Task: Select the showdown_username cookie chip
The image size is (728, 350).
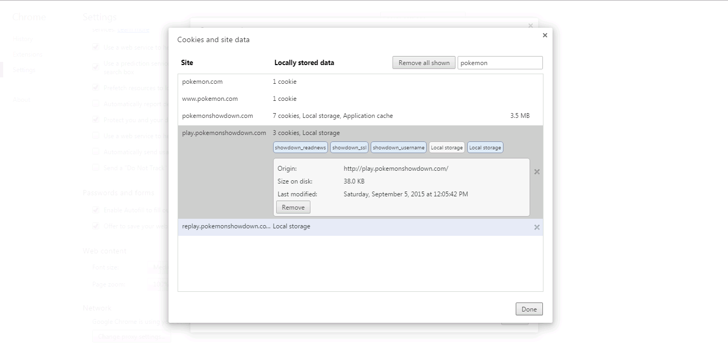Action: tap(398, 148)
